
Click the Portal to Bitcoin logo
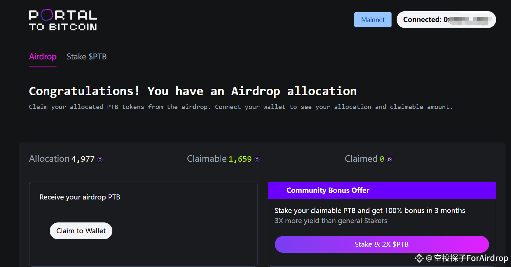(x=63, y=20)
